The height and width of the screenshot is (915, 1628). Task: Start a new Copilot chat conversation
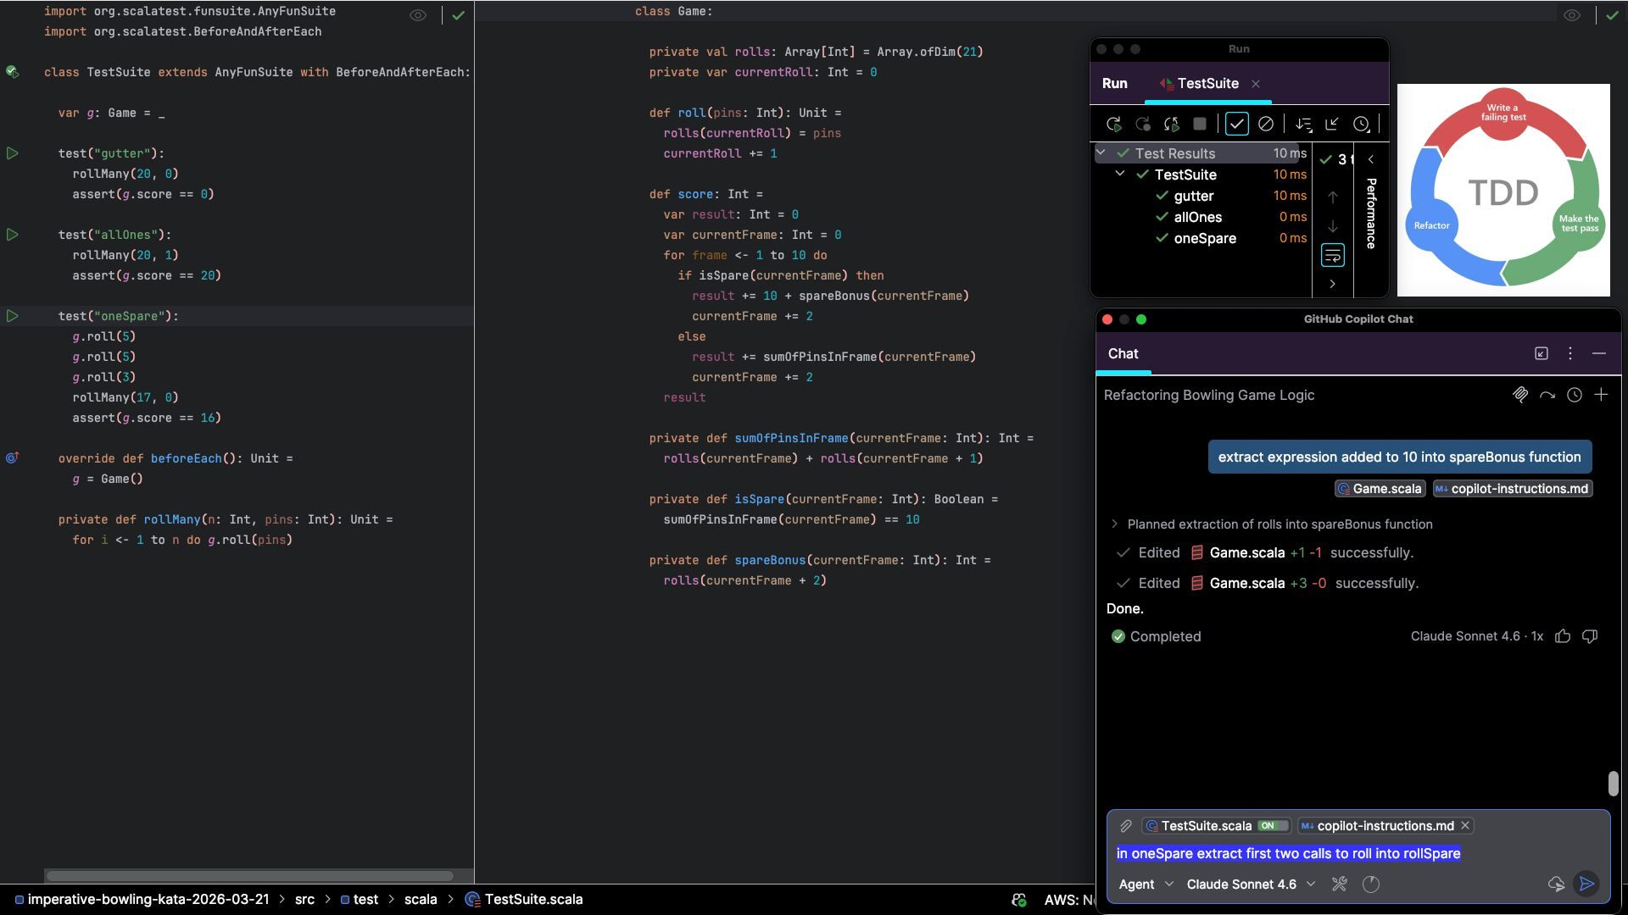(x=1601, y=395)
